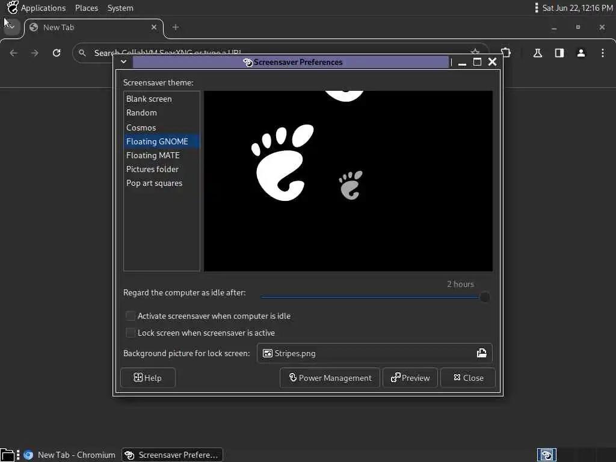
Task: Preview the selected screensaver
Action: (410, 378)
